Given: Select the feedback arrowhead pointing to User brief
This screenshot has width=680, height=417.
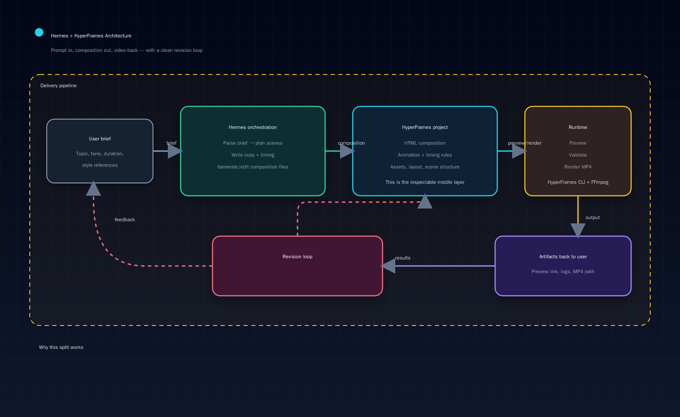Looking at the screenshot, I should point(94,189).
